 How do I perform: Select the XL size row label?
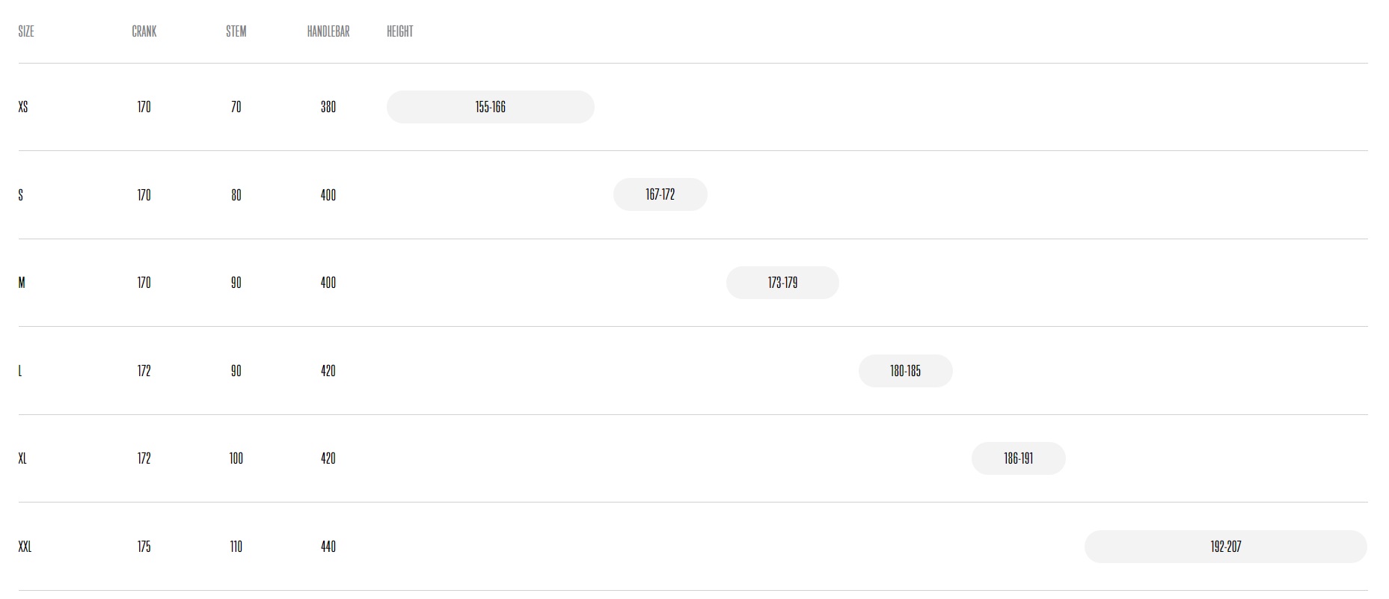pyautogui.click(x=22, y=458)
